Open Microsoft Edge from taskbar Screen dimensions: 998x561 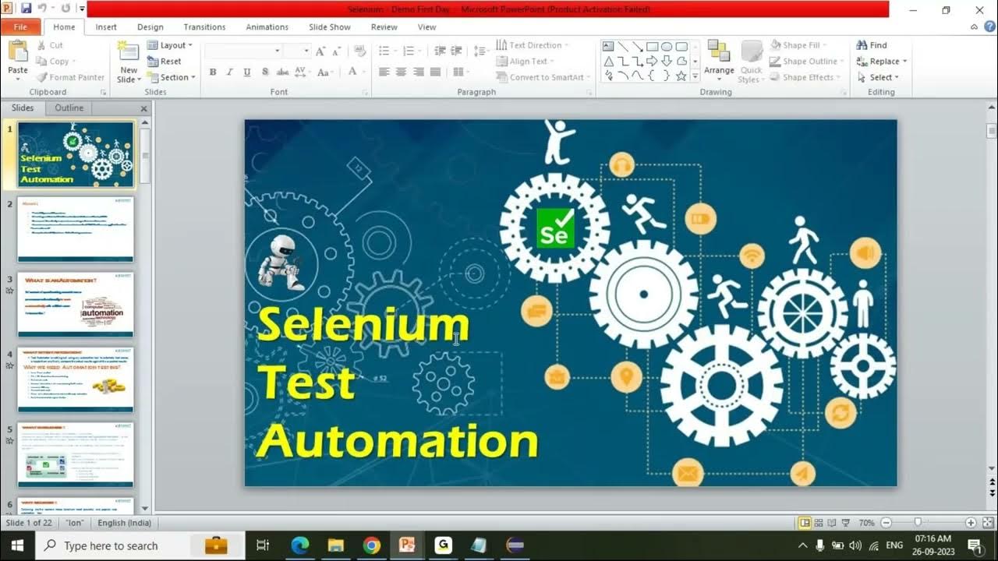tap(300, 545)
